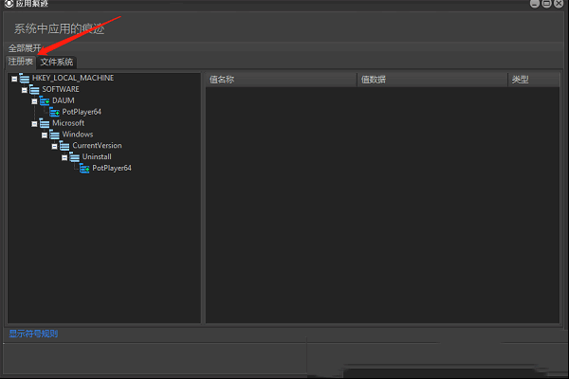This screenshot has height=379, width=569.
Task: Open the 文件系统 tab
Action: click(56, 62)
